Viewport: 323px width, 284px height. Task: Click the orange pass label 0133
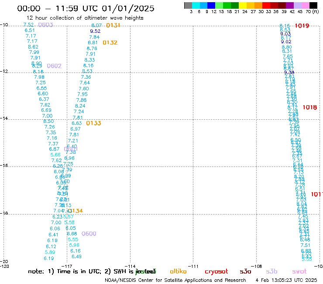pos(93,123)
